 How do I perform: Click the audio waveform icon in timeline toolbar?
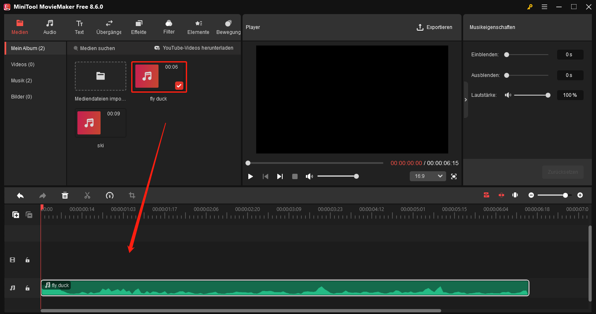coord(515,195)
